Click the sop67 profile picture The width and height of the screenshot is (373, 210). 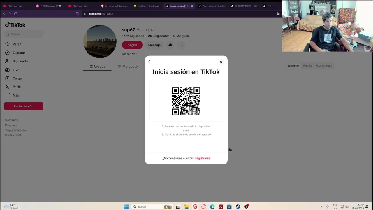point(100,41)
